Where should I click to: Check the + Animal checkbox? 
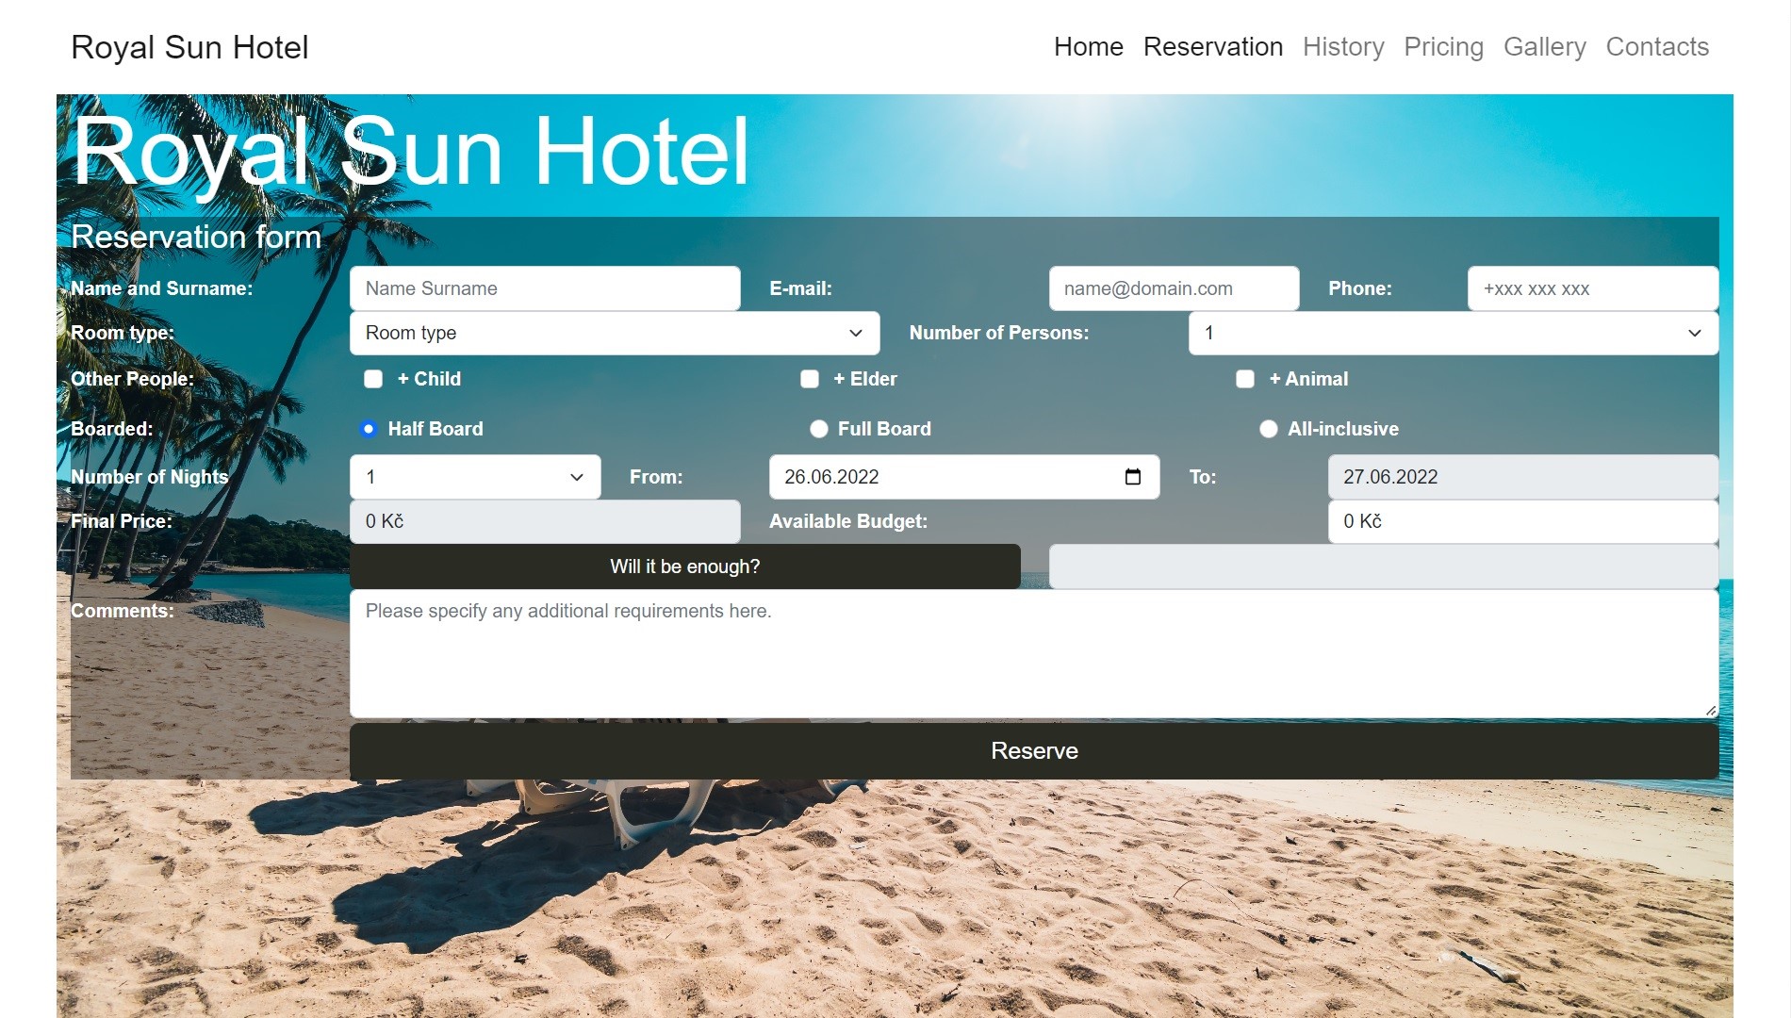point(1245,379)
